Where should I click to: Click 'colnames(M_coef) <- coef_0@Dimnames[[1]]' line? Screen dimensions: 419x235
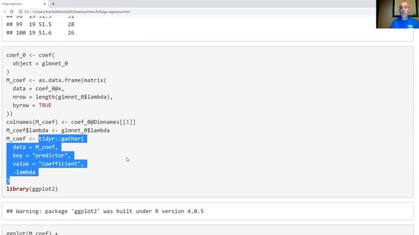coord(71,122)
